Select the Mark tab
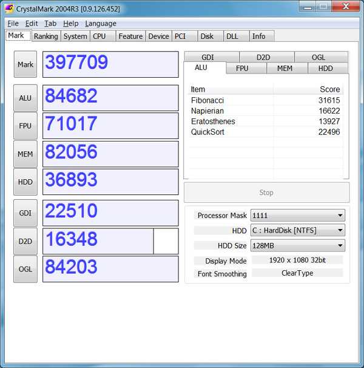The height and width of the screenshot is (368, 364). 18,35
